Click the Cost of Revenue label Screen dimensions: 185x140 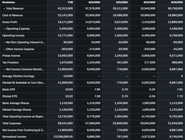click(12, 15)
